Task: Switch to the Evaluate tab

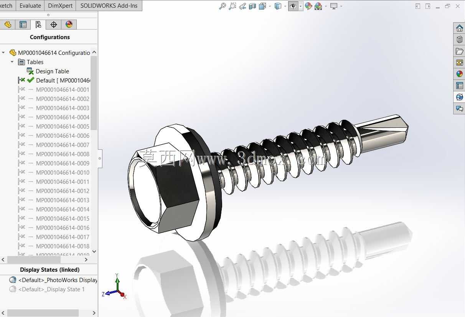Action: (x=30, y=6)
